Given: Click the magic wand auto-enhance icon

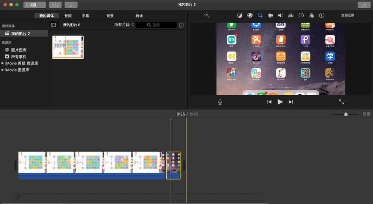Looking at the screenshot, I should [207, 15].
